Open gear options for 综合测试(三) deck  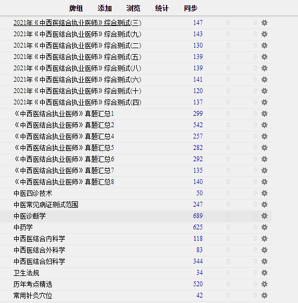[x=264, y=23]
